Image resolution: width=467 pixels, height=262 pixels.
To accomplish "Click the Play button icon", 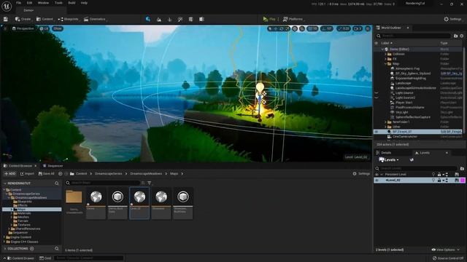I will [266, 19].
